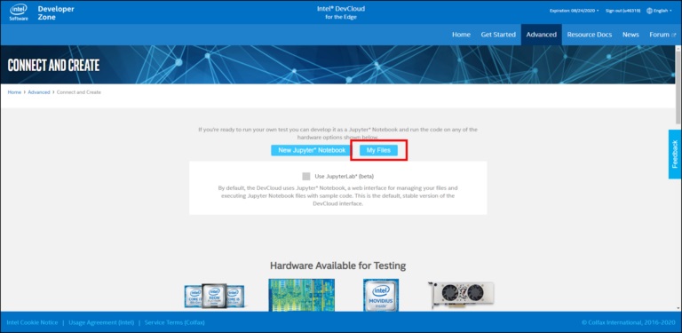Click the Hardware Available for Testing heading
This screenshot has width=682, height=333.
click(x=337, y=266)
